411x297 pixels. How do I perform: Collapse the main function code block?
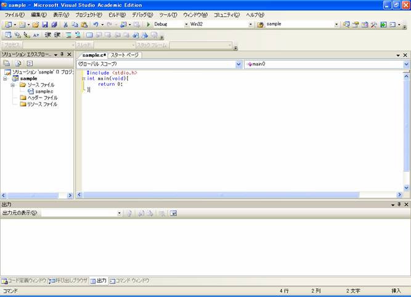coord(83,78)
